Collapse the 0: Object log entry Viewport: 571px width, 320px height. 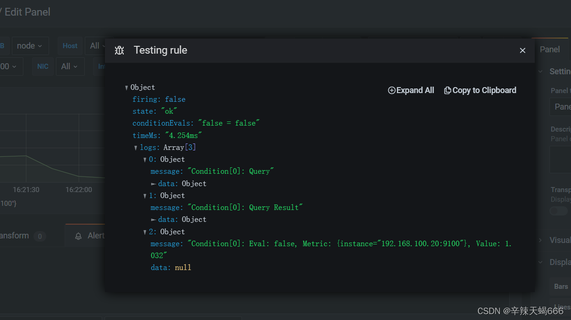[x=145, y=160]
